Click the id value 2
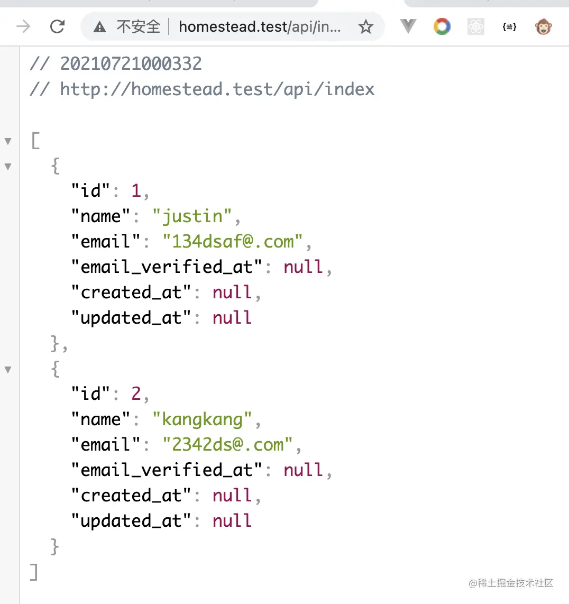 click(136, 393)
